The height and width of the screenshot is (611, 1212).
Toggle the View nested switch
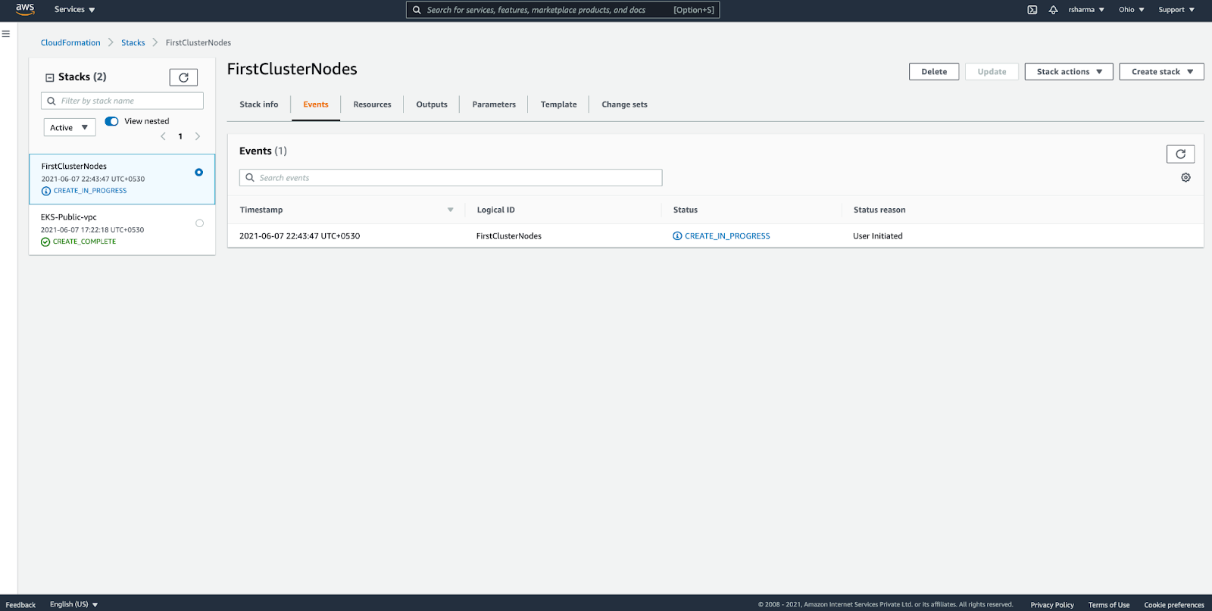click(x=112, y=121)
